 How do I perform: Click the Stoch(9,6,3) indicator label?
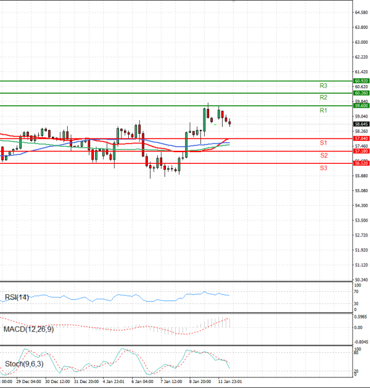(x=23, y=363)
